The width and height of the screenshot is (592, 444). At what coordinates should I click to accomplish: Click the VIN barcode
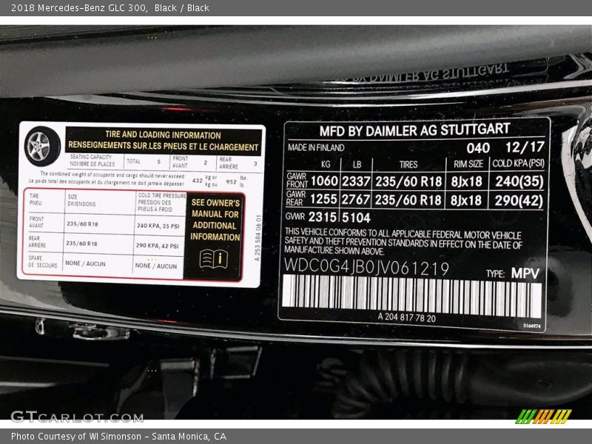pos(411,295)
